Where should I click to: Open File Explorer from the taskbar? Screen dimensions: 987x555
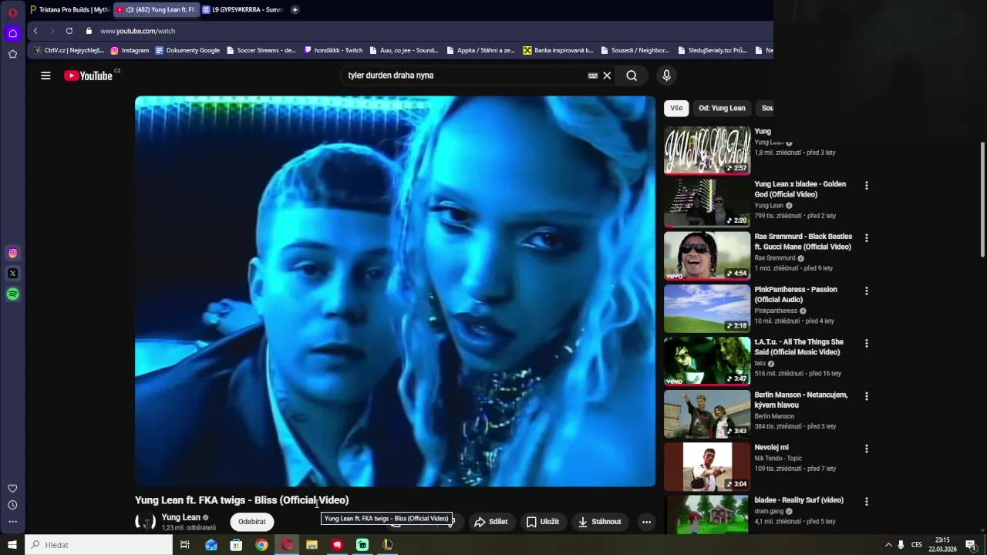(x=312, y=545)
